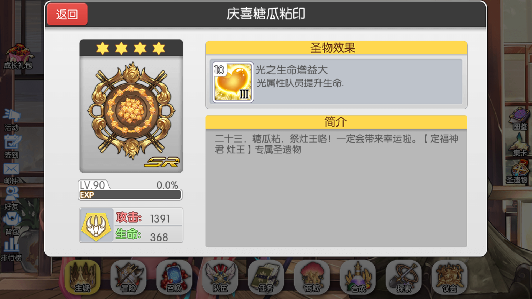Switch to the 主城 main city tab
Viewport: 532px width, 299px height.
(x=82, y=277)
